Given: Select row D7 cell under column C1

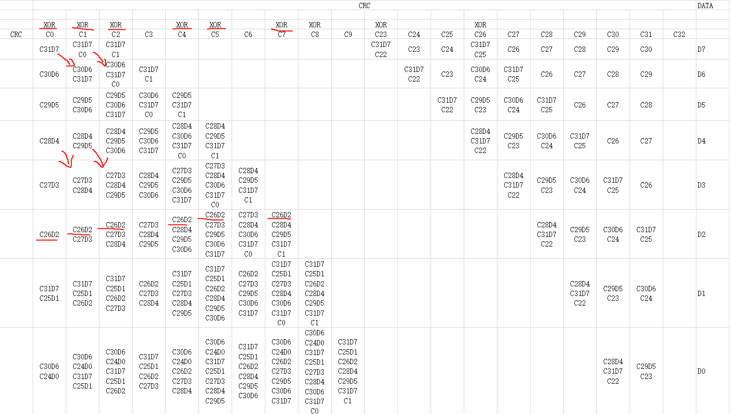Looking at the screenshot, I should click(83, 49).
